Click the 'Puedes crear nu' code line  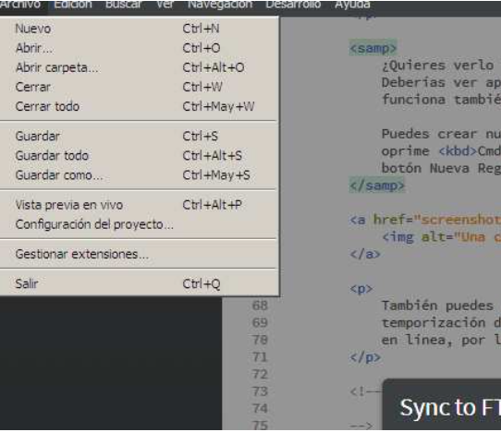tap(442, 134)
